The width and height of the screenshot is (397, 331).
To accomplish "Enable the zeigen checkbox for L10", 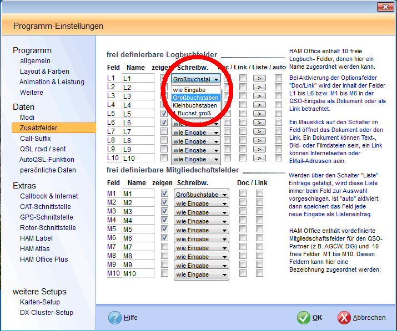I will coord(164,158).
